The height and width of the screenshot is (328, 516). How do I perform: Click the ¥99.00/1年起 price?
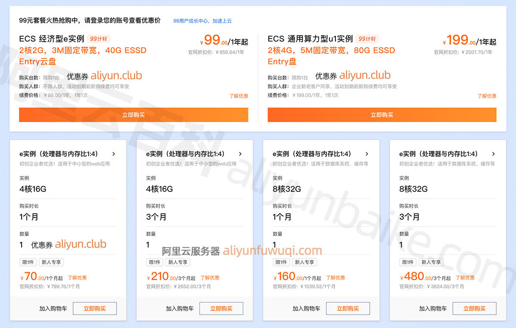point(224,40)
